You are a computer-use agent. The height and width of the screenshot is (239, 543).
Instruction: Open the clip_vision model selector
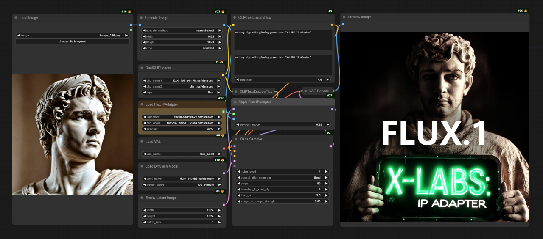(x=182, y=123)
